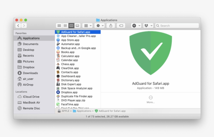Select AdGuard for Safari.app in the list
Image resolution: width=214 pixels, height=137 pixels.
[x=78, y=32]
